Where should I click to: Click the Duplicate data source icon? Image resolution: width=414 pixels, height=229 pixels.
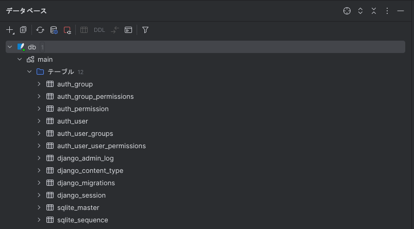click(23, 30)
